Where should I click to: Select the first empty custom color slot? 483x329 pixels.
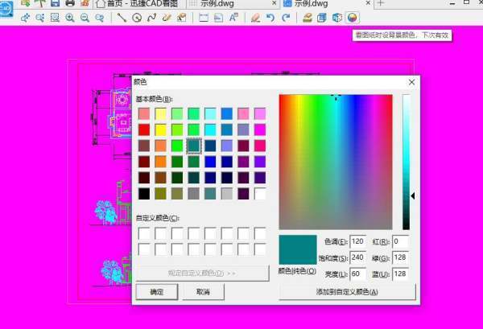point(144,233)
